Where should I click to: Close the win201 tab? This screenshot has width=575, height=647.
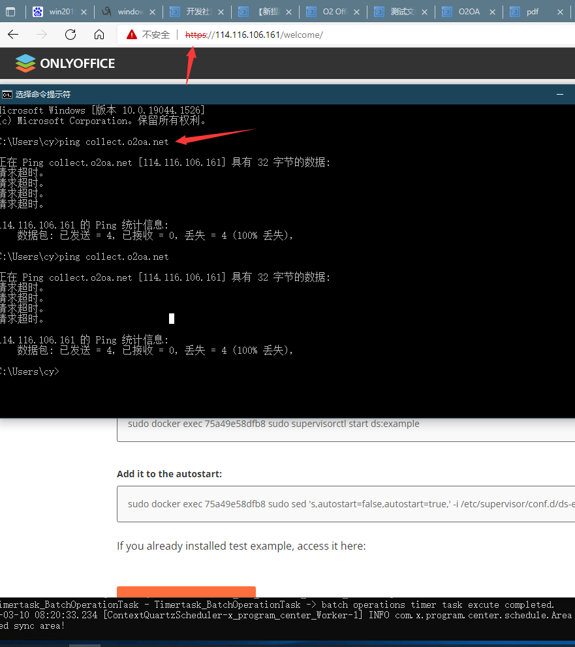click(84, 12)
